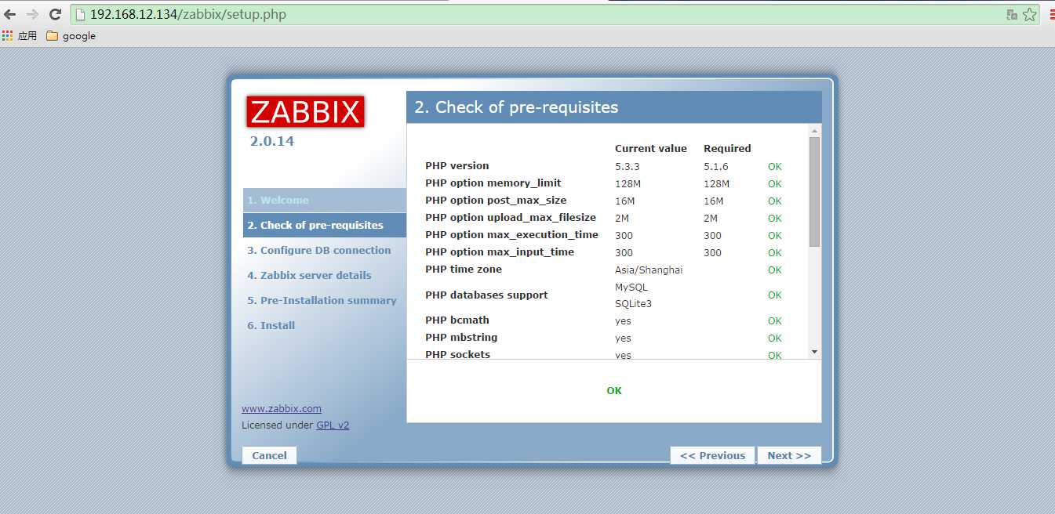Image resolution: width=1055 pixels, height=514 pixels.
Task: Click the 5.3.3 current PHP version value
Action: click(x=628, y=167)
